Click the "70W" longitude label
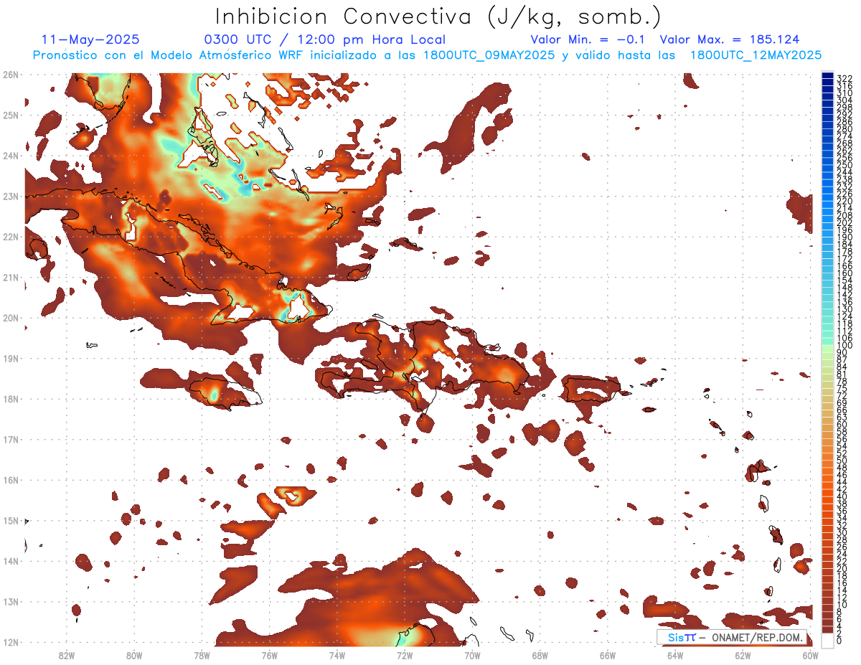 (472, 655)
